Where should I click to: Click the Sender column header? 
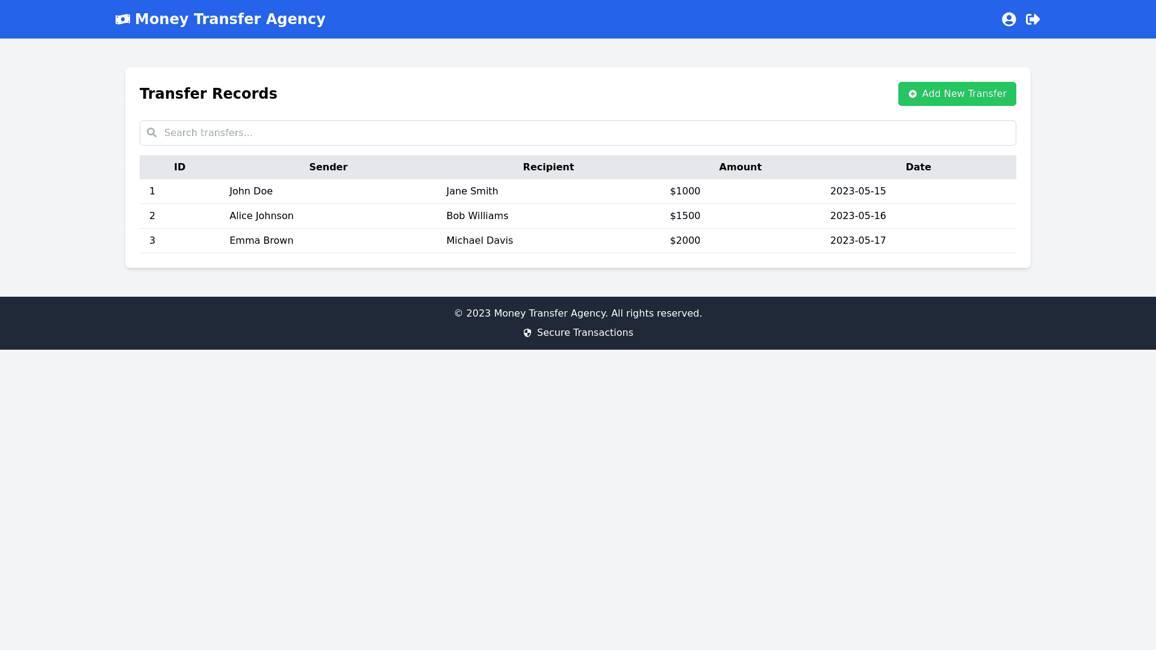tap(328, 167)
